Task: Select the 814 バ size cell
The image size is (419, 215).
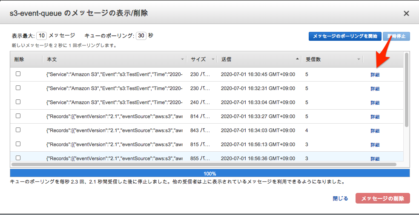Action: pyautogui.click(x=200, y=116)
